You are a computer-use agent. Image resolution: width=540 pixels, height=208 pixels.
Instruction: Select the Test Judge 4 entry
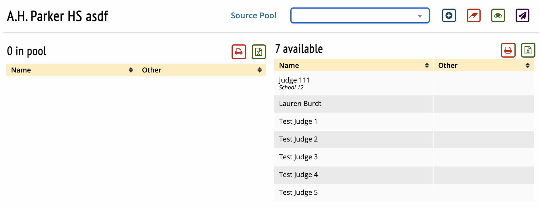pyautogui.click(x=298, y=175)
